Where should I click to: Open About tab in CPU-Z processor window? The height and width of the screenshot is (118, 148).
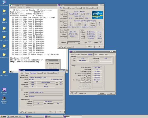tap(95, 8)
